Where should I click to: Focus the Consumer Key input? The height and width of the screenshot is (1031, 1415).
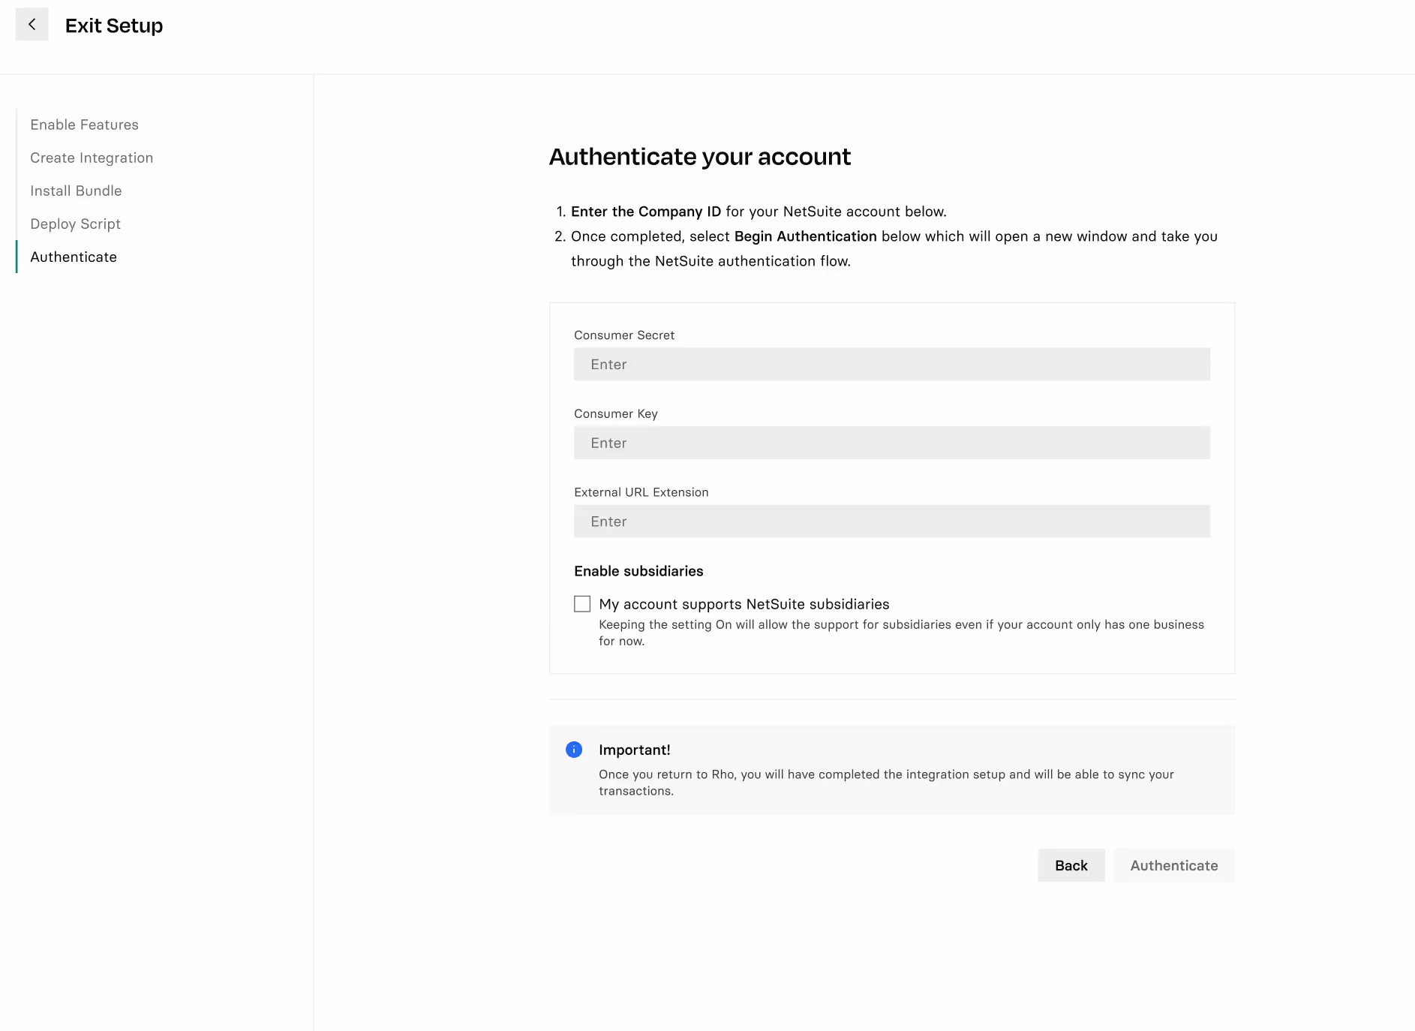click(x=891, y=443)
